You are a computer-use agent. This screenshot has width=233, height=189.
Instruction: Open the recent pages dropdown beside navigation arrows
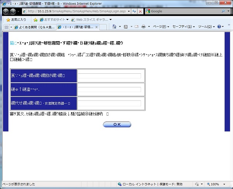coord(18,11)
